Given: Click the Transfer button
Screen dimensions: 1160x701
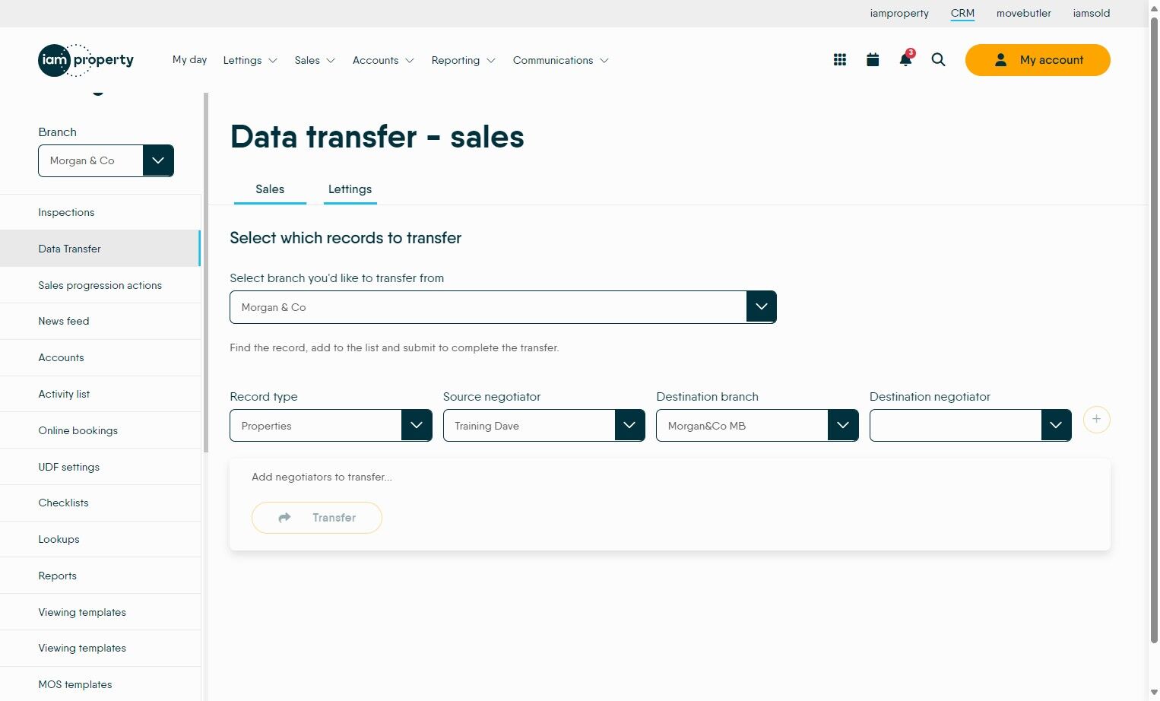Looking at the screenshot, I should pos(317,518).
